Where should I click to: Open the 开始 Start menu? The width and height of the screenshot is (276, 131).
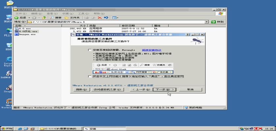pyautogui.click(x=7, y=129)
